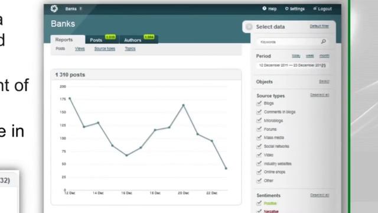Click the app logo icon

pyautogui.click(x=54, y=9)
